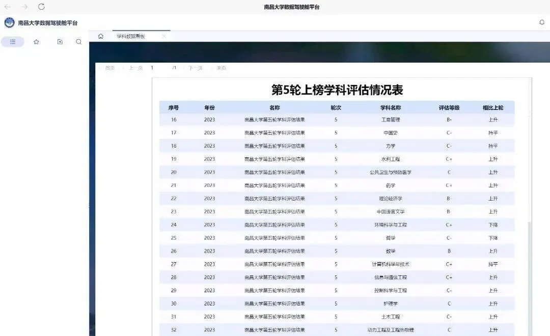Click the B grade for 数学
The image size is (550, 336).
449,251
